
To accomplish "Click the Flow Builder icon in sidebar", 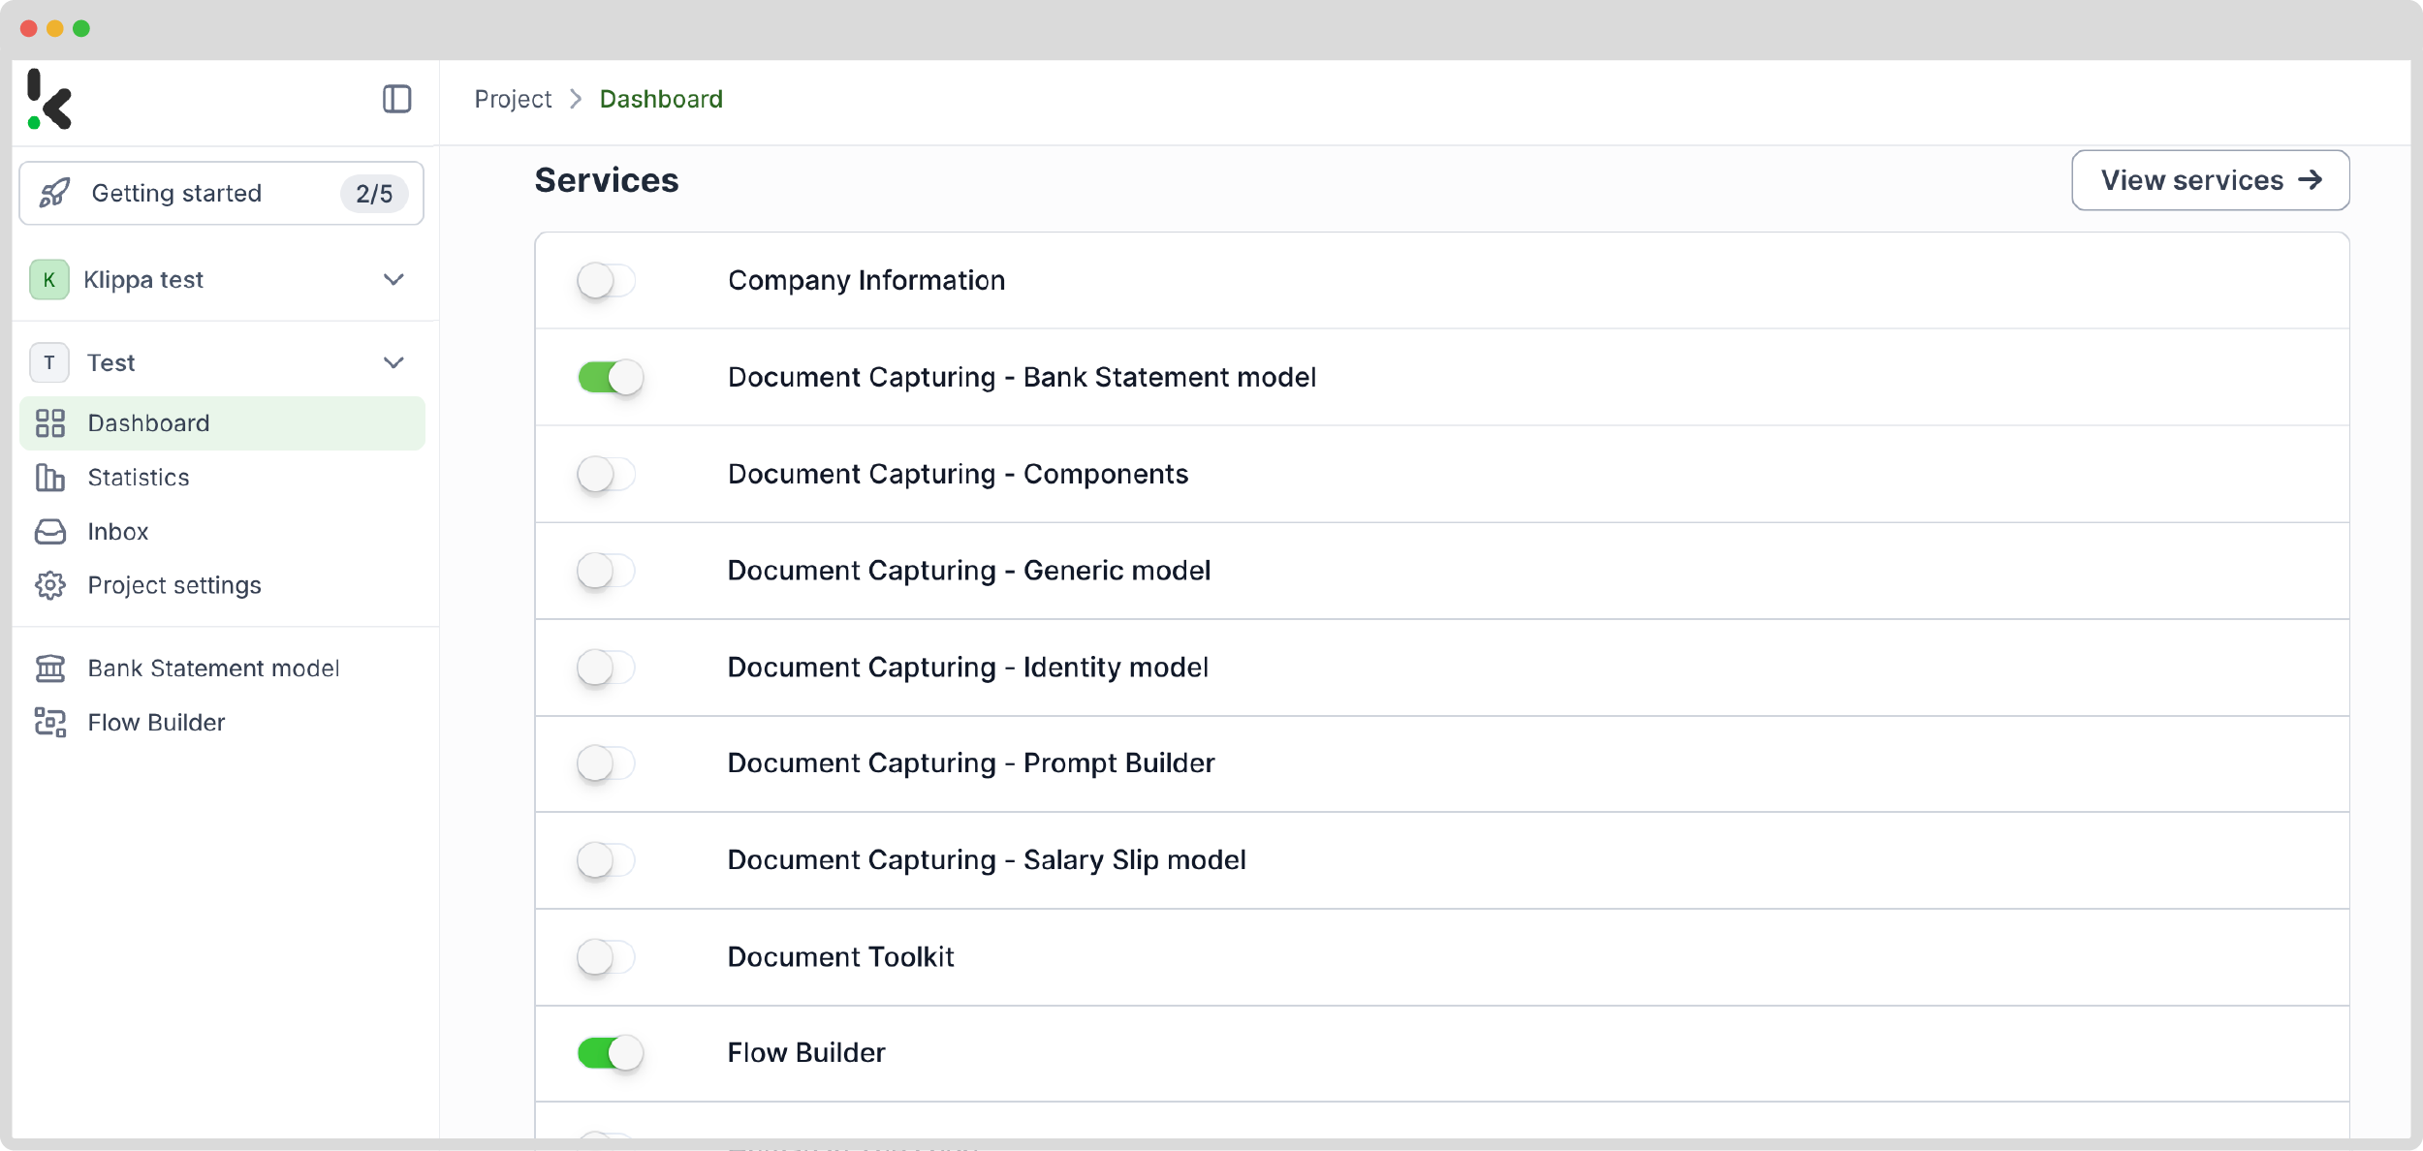I will click(x=51, y=722).
